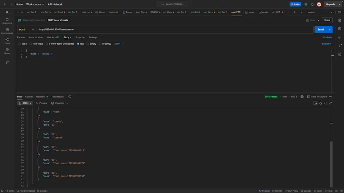Toggle word wrap in response viewer
Viewport: 344px width, 193px height.
[x=315, y=103]
